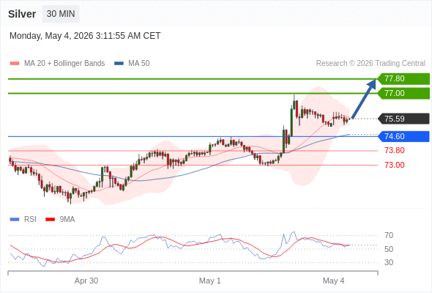
Task: Click the RSI legend swatch
Action: pyautogui.click(x=15, y=220)
